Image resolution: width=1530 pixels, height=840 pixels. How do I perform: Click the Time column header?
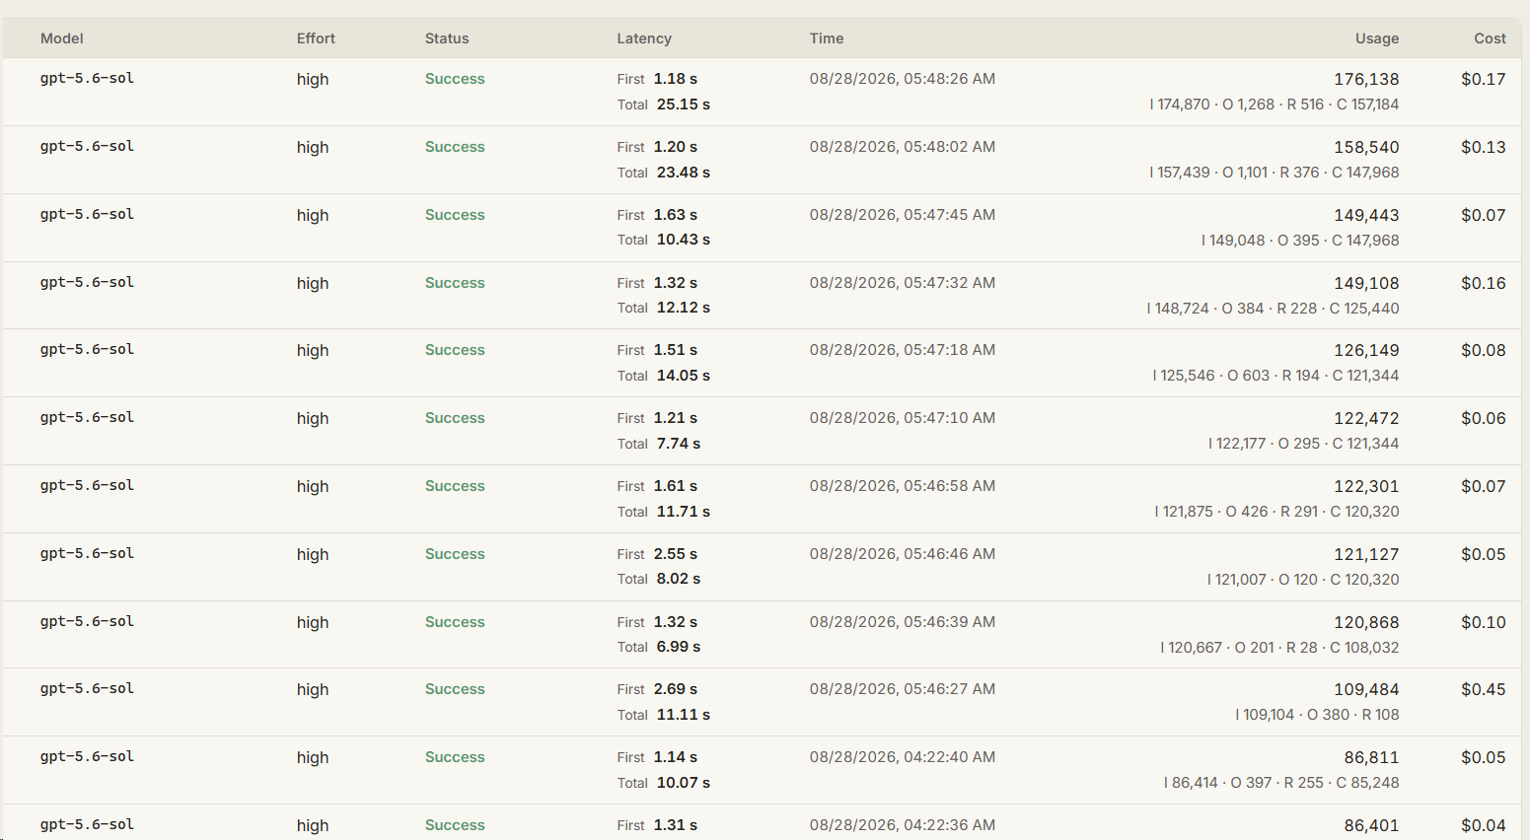tap(827, 38)
